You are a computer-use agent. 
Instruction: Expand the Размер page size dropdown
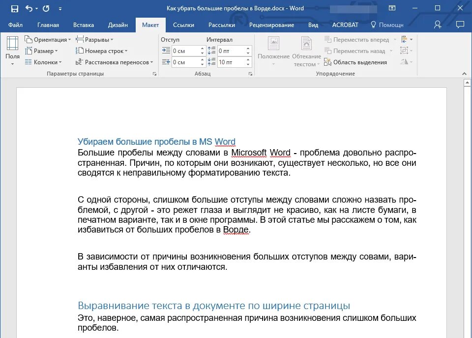pos(41,51)
